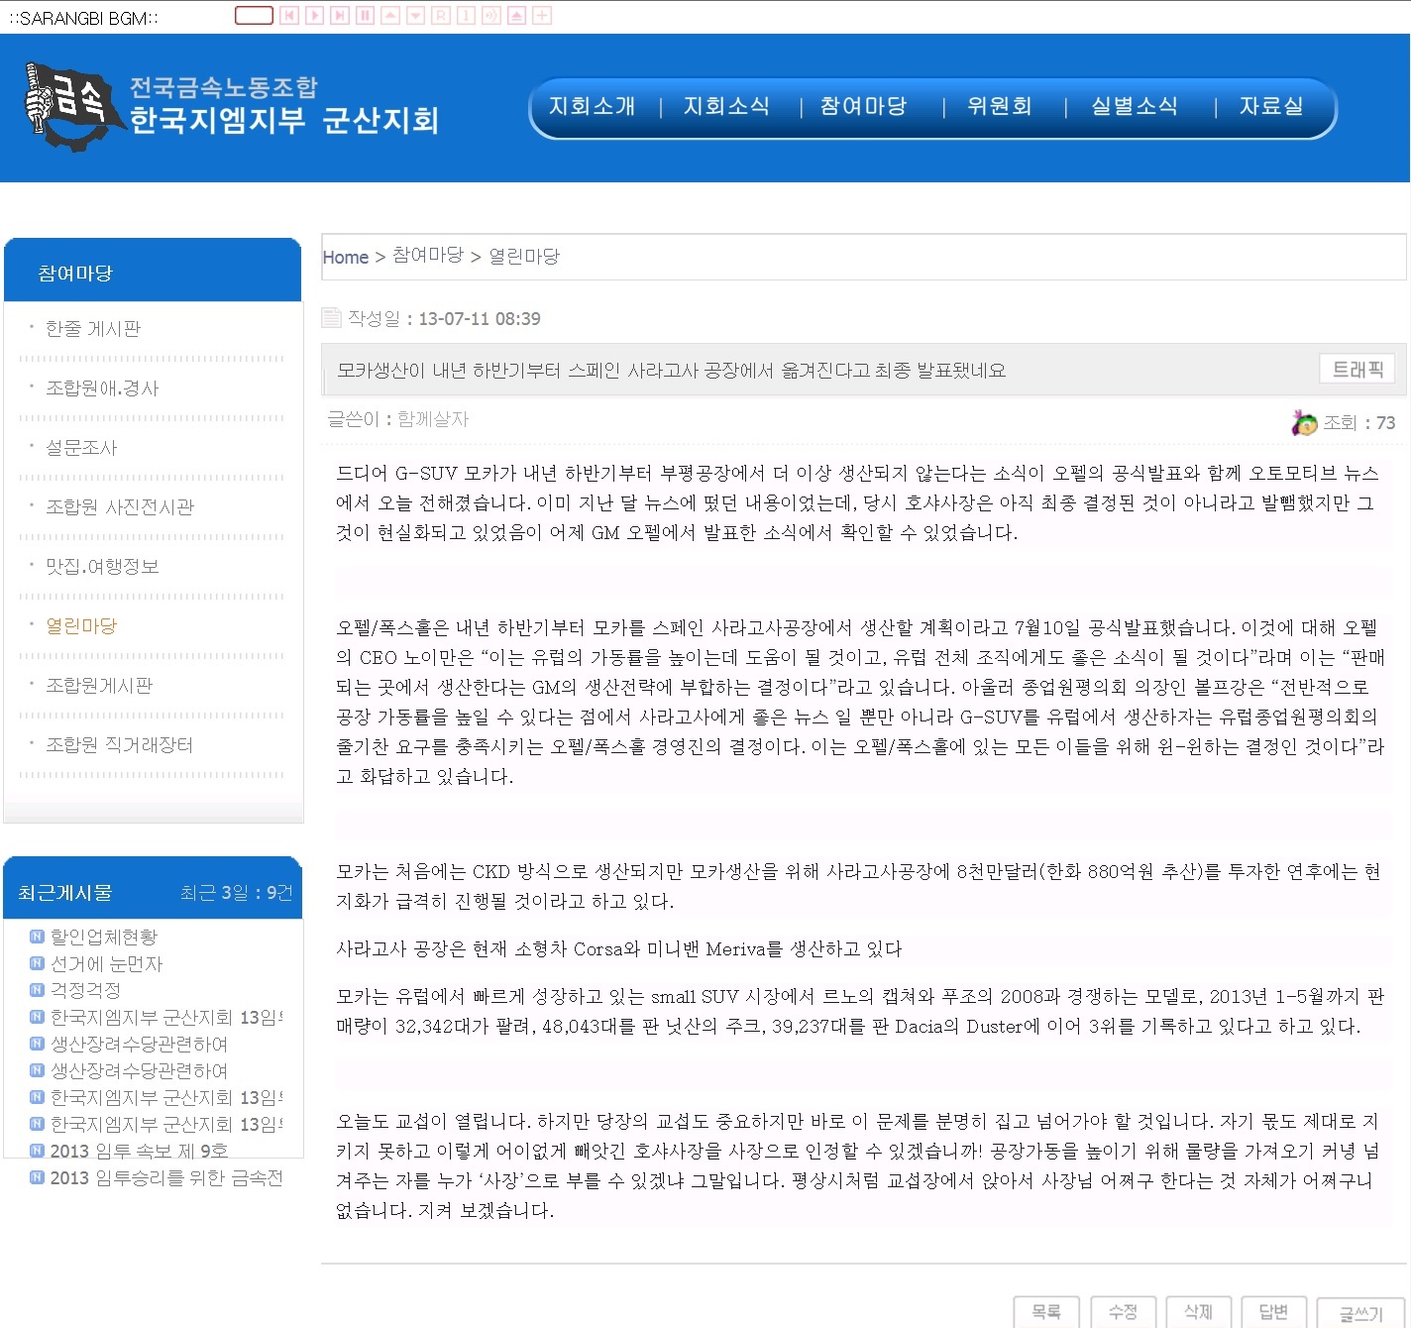
Task: Open 조합원게시판 sidebar item
Action: [x=99, y=685]
